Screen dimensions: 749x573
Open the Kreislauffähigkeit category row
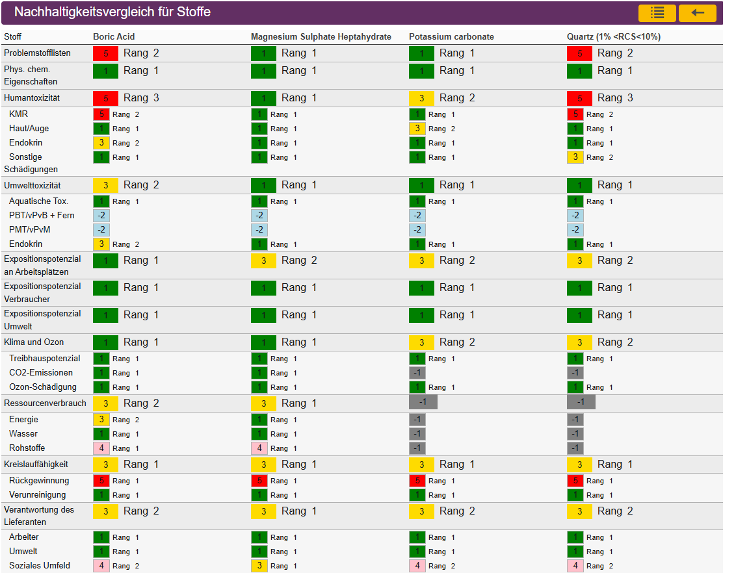36,465
